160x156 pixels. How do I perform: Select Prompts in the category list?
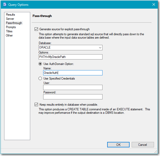(x=11, y=27)
